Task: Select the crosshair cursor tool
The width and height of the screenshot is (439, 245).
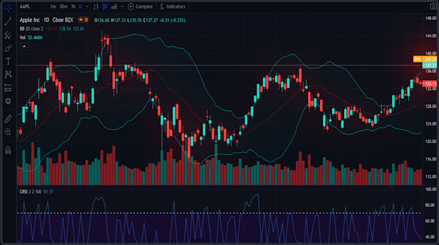Action: pos(8,8)
